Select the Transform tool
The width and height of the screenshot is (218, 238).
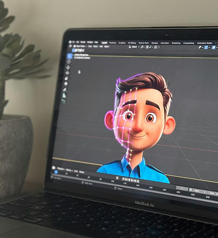coord(66,84)
